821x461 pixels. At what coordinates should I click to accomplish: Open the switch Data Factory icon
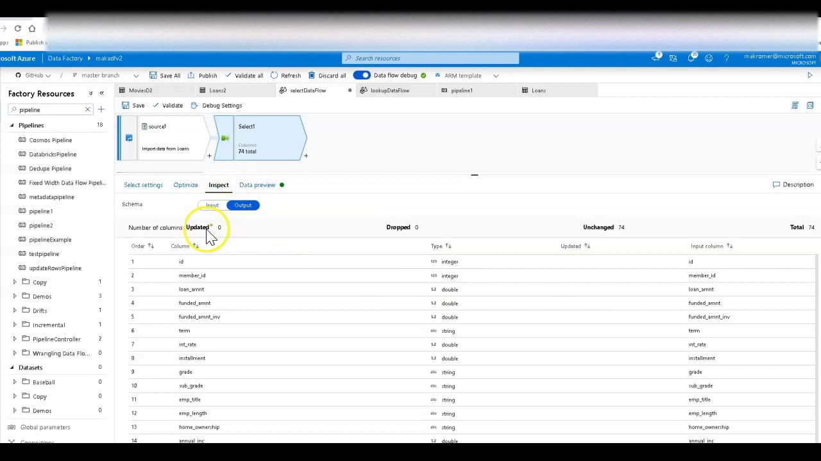(x=673, y=58)
